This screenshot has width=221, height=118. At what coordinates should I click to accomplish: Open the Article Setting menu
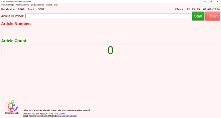pyautogui.click(x=22, y=5)
